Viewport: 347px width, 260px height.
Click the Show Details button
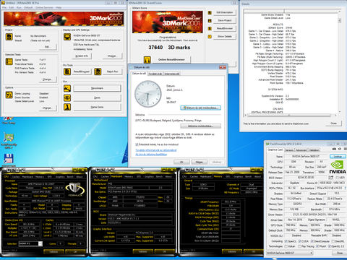225,36
